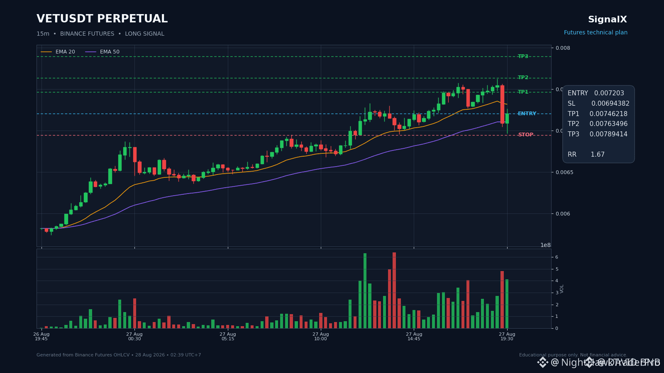Image resolution: width=664 pixels, height=373 pixels.
Task: Click the tallest red volume bar
Action: [394, 291]
